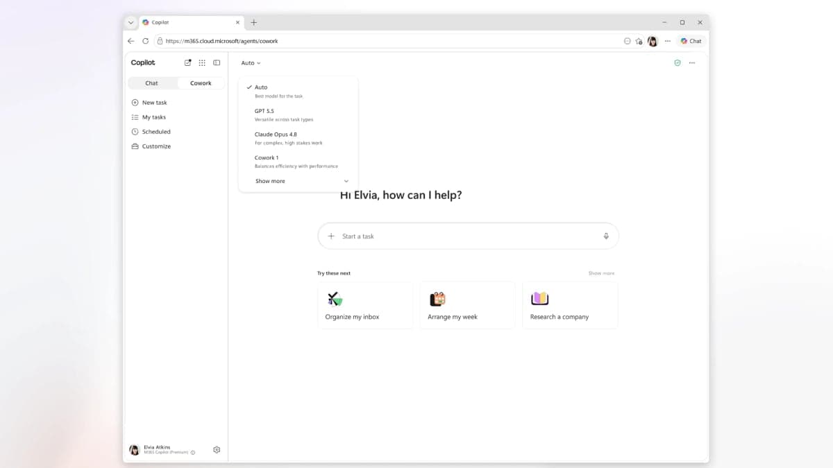Viewport: 833px width, 468px height.
Task: Select Arrange my week card
Action: (467, 305)
